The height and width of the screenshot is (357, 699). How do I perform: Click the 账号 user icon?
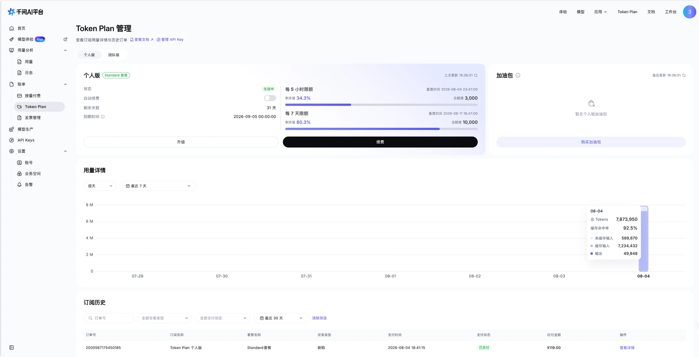(x=20, y=163)
